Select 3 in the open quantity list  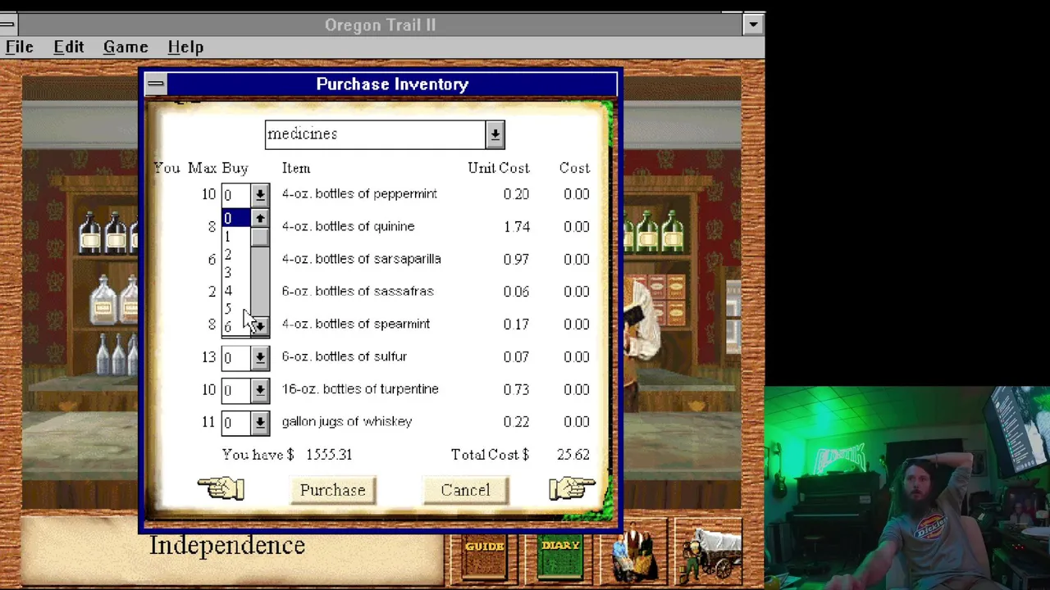pyautogui.click(x=236, y=273)
